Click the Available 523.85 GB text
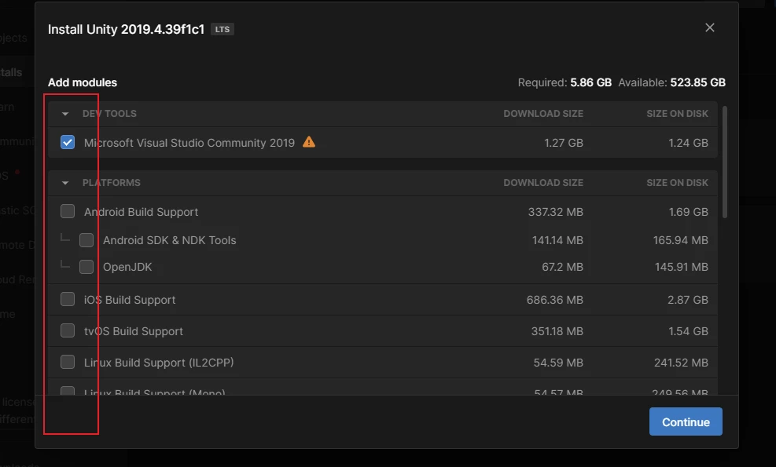 [x=671, y=82]
